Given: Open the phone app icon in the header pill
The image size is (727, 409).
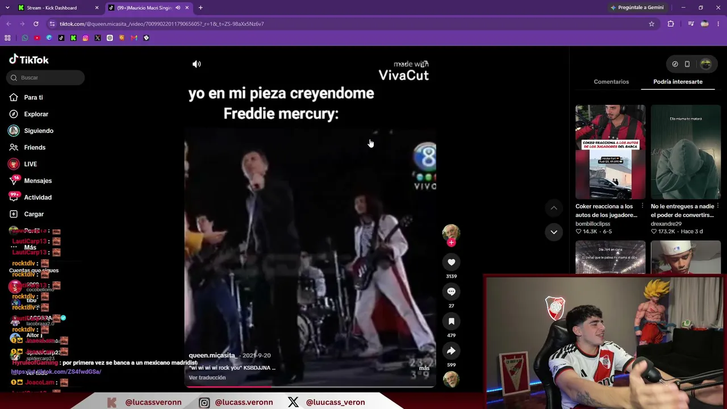Looking at the screenshot, I should (687, 64).
